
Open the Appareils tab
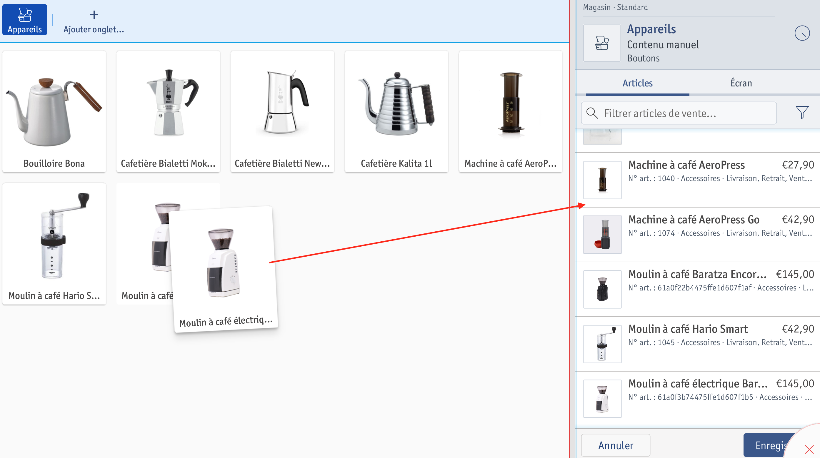point(24,20)
